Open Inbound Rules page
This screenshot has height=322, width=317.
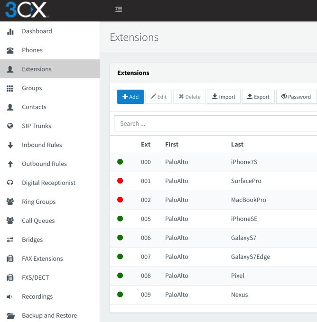pyautogui.click(x=50, y=145)
